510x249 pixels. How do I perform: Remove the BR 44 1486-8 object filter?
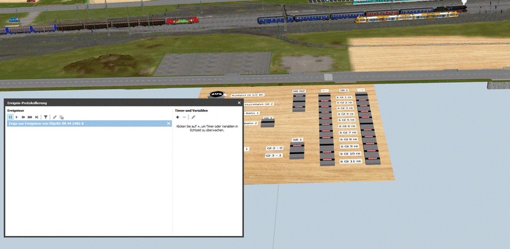tap(169, 123)
